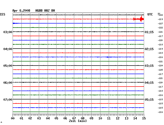The image size is (164, 125).
Task: Click the -220 DC value beside 04:15
Action: (160, 82)
